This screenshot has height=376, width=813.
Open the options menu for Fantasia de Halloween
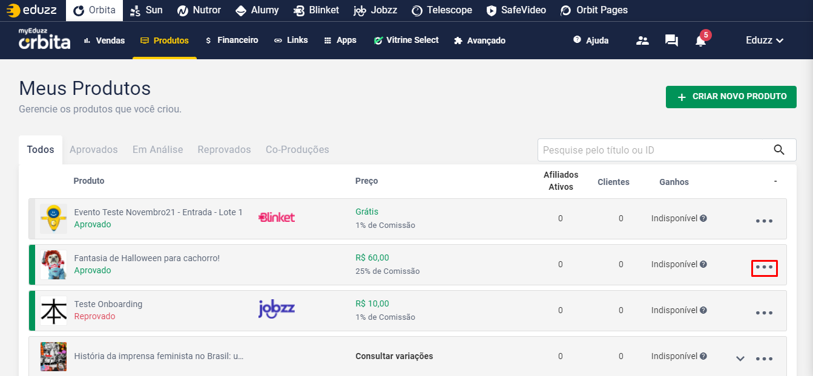(764, 267)
